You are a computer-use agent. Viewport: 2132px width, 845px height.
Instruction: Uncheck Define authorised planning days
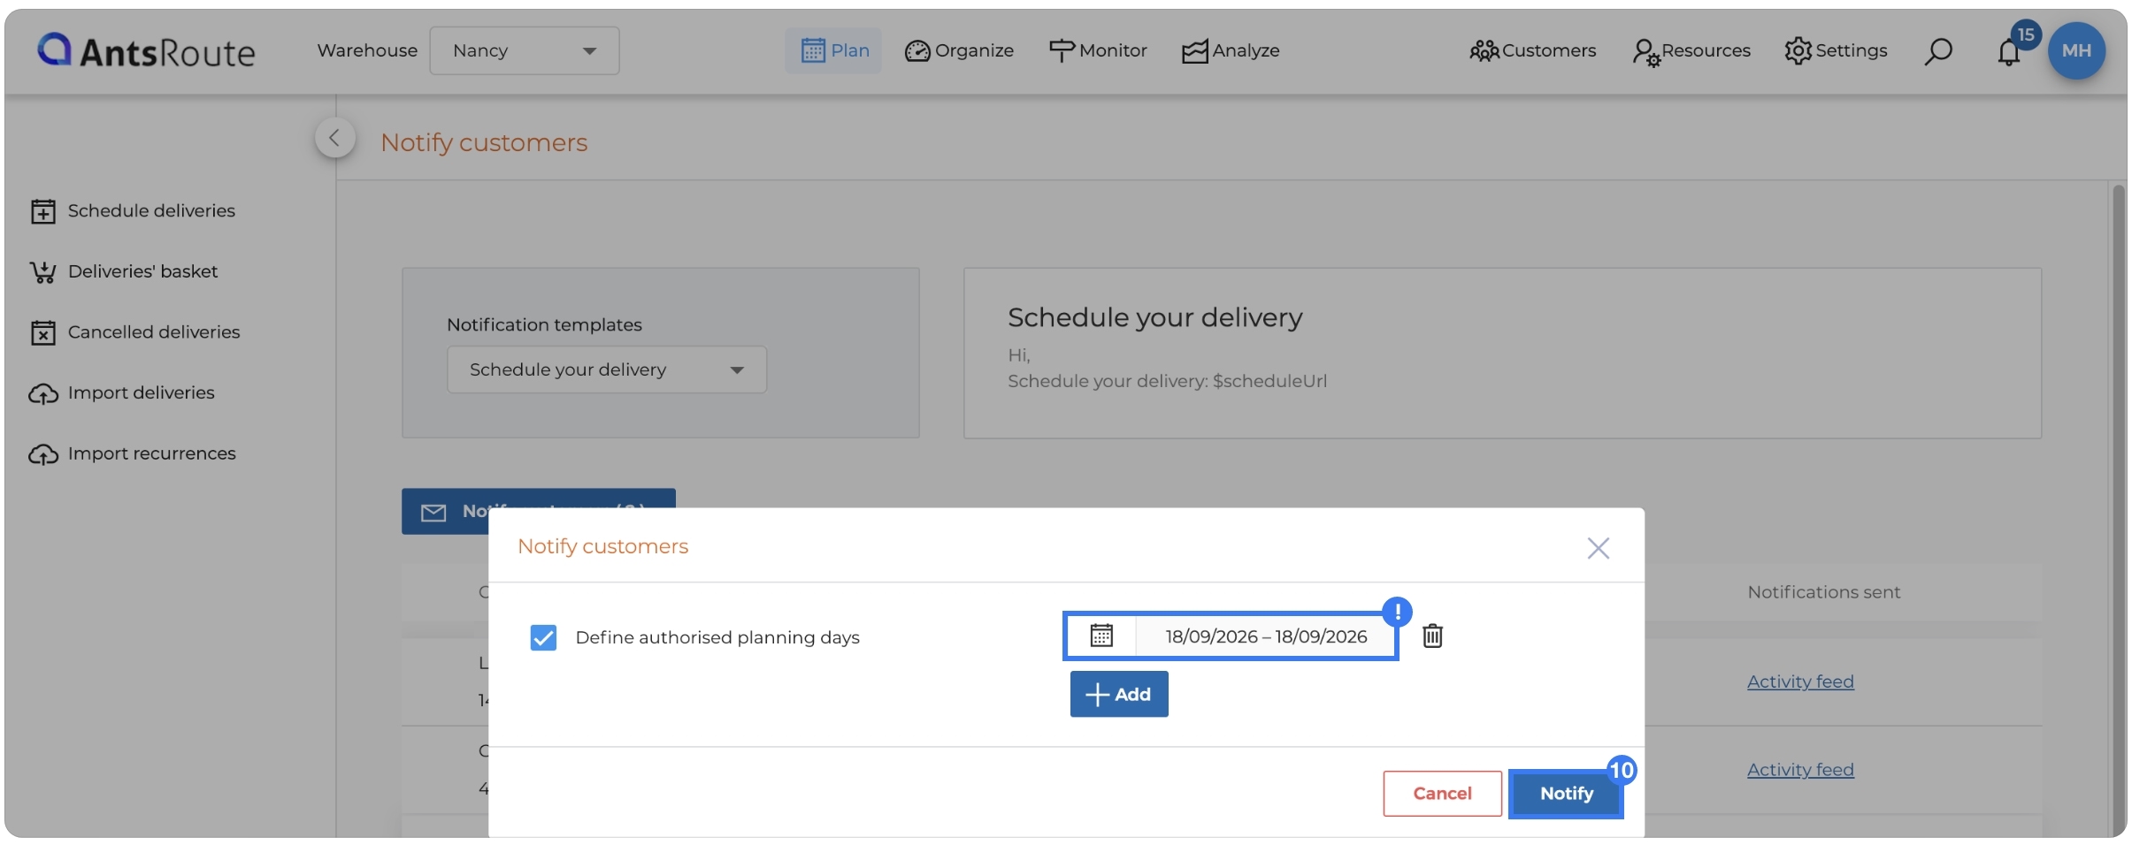[x=543, y=637]
